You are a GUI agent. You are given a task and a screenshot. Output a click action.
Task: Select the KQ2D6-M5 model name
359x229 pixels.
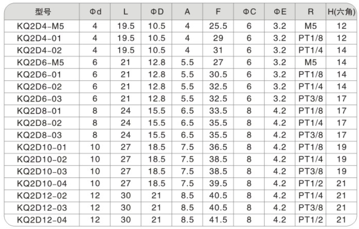41,62
